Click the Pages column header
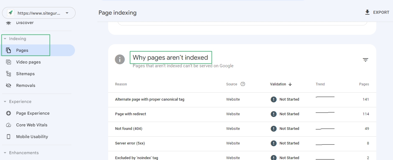 pos(364,84)
